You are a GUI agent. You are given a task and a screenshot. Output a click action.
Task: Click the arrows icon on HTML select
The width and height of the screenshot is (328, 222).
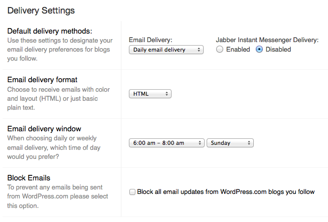167,94
